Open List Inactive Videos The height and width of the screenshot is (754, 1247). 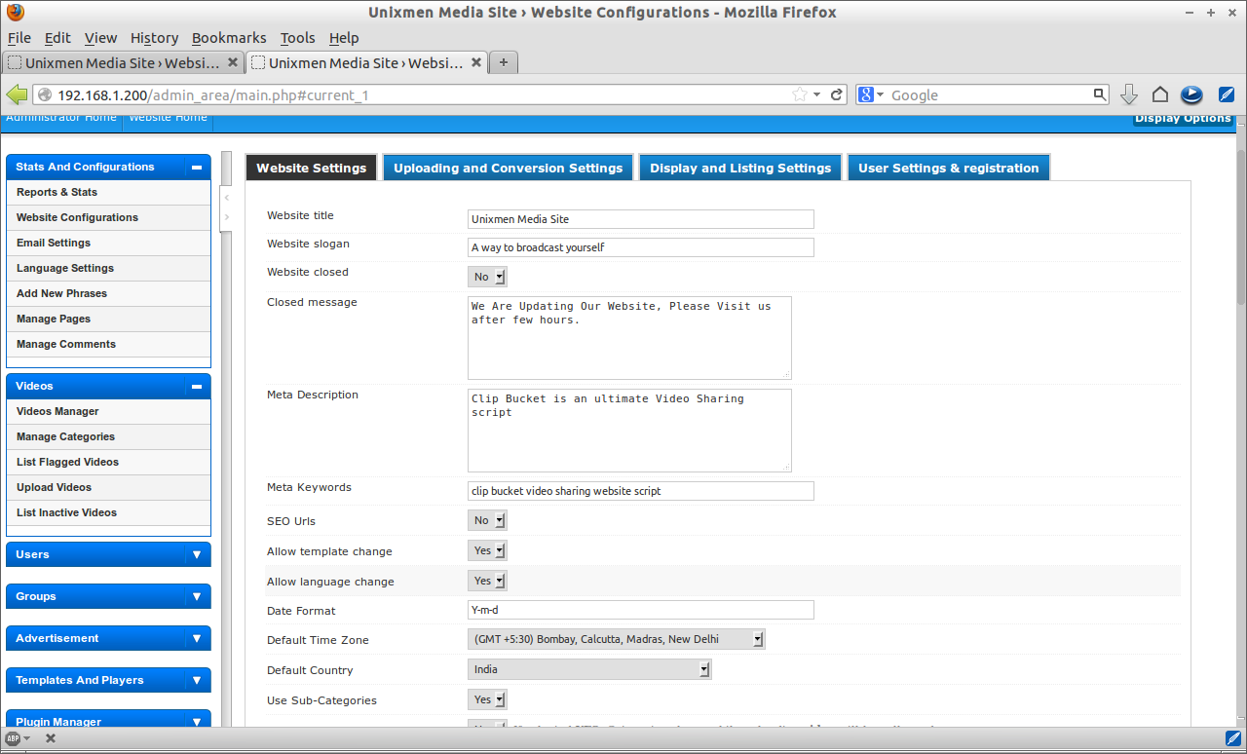point(66,512)
